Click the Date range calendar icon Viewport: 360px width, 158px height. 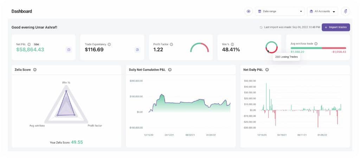pyautogui.click(x=259, y=11)
